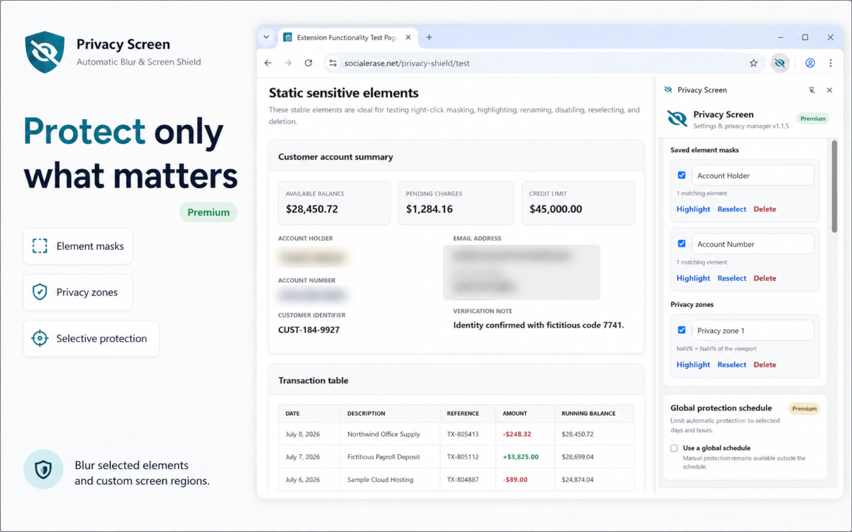Click the site info icon in address bar
This screenshot has height=532, width=852.
[x=333, y=63]
